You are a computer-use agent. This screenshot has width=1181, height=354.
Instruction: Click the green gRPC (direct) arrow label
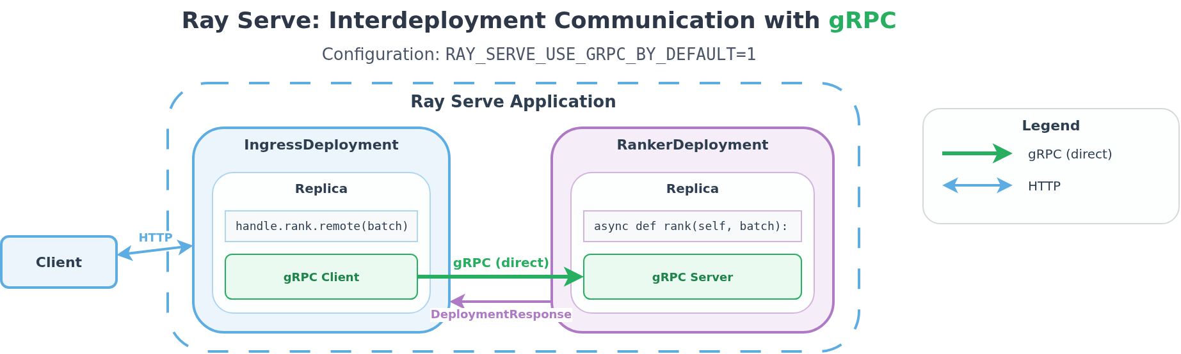(501, 263)
